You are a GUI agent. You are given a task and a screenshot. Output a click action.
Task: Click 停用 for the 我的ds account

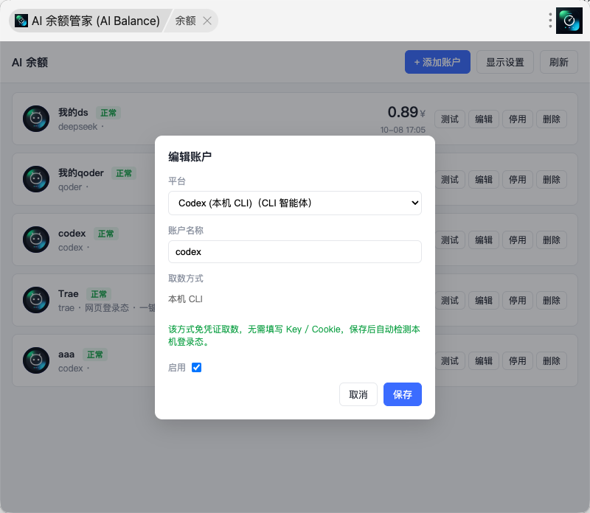518,119
